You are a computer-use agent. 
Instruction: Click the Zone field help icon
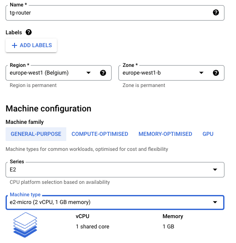[x=216, y=73]
